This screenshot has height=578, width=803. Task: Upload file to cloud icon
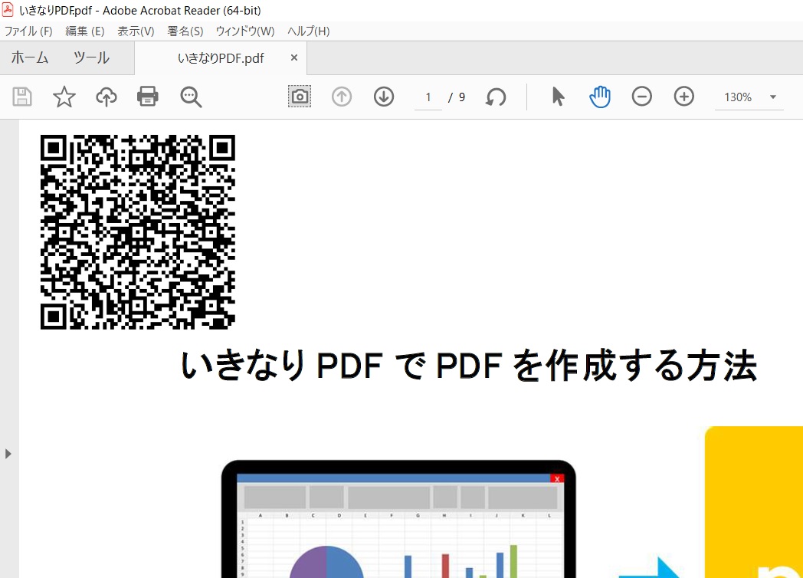[x=106, y=97]
